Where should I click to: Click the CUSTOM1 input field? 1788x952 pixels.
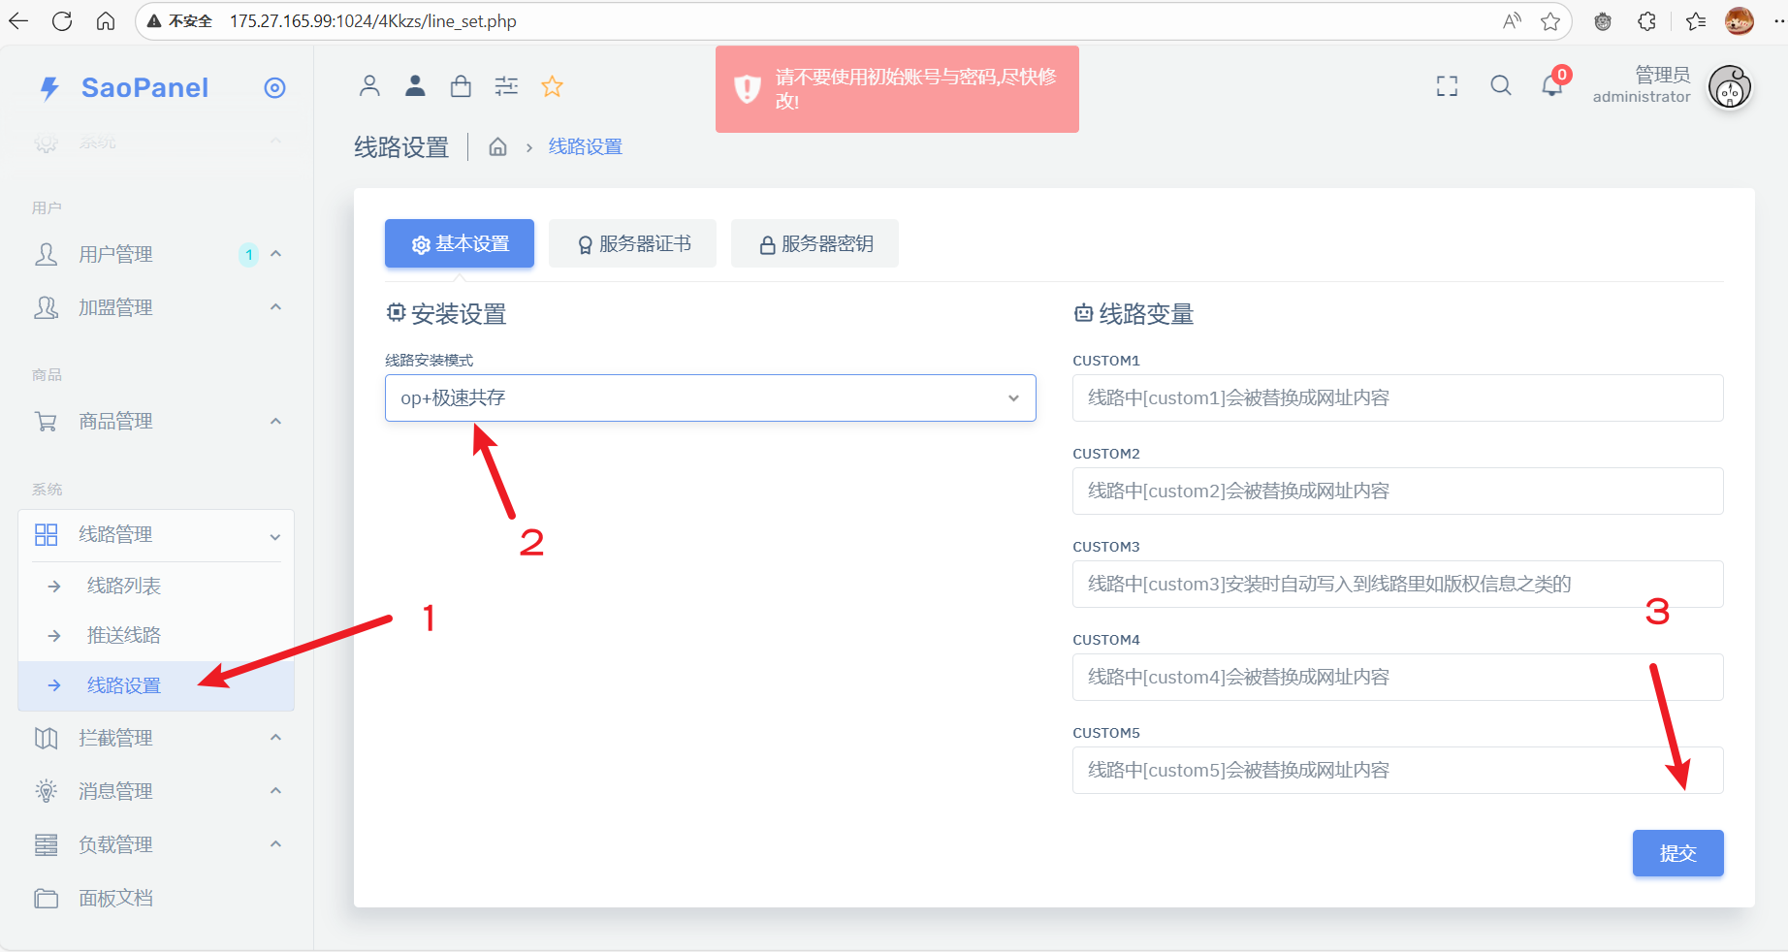1396,398
